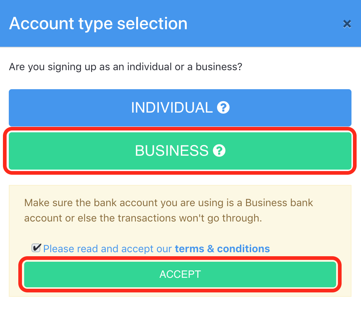The width and height of the screenshot is (361, 318).
Task: Dismiss the dialog using the X icon
Action: click(347, 24)
